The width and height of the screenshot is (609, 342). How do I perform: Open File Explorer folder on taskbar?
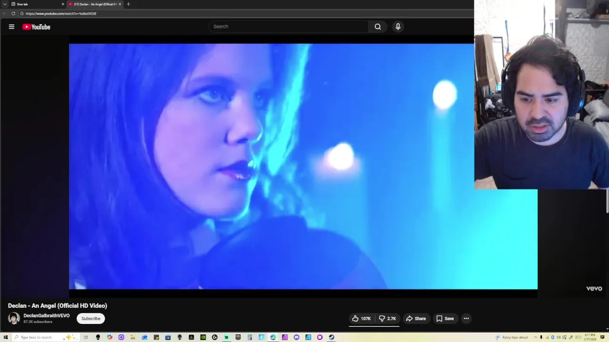[132, 337]
